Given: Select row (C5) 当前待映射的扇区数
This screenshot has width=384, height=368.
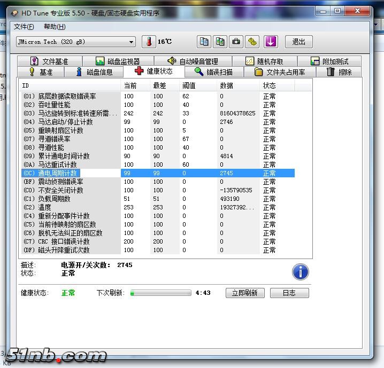Looking at the screenshot, I should (158, 224).
